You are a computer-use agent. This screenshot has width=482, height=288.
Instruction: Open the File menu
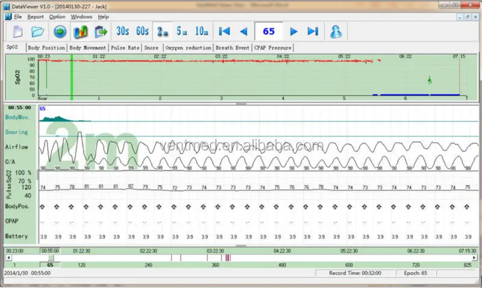point(17,17)
